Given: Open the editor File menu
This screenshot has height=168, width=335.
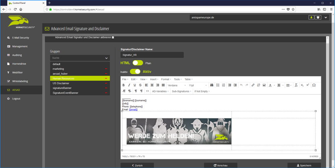Looking at the screenshot, I should point(125,79).
